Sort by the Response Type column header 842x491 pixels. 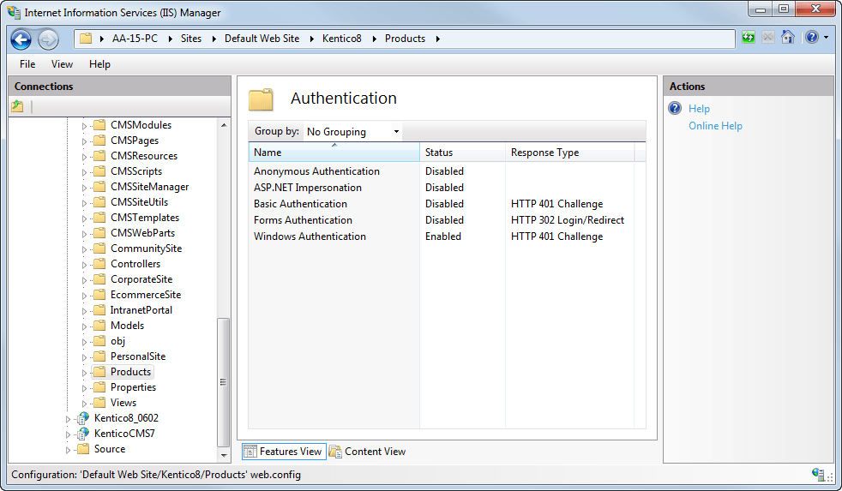coord(569,153)
